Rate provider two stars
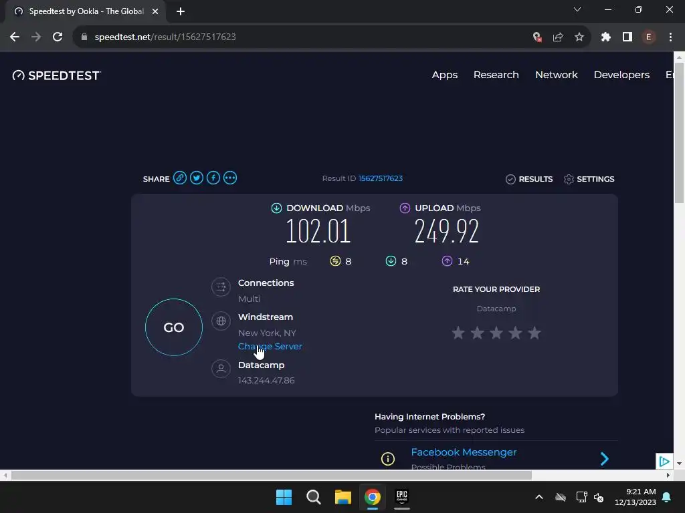 478,333
